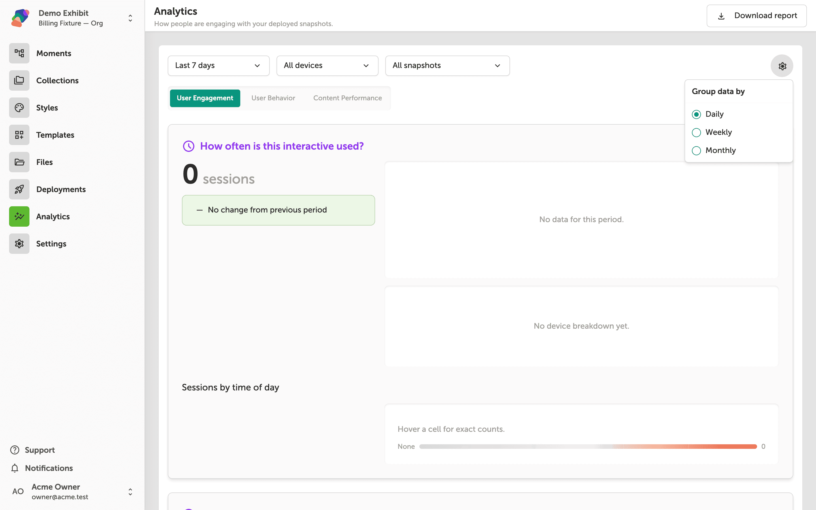Switch to the User Engagement tab
The width and height of the screenshot is (816, 510).
[205, 98]
